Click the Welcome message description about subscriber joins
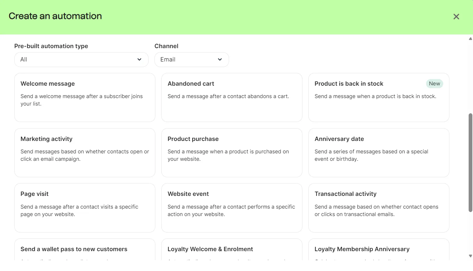The height and width of the screenshot is (271, 473). pyautogui.click(x=82, y=100)
